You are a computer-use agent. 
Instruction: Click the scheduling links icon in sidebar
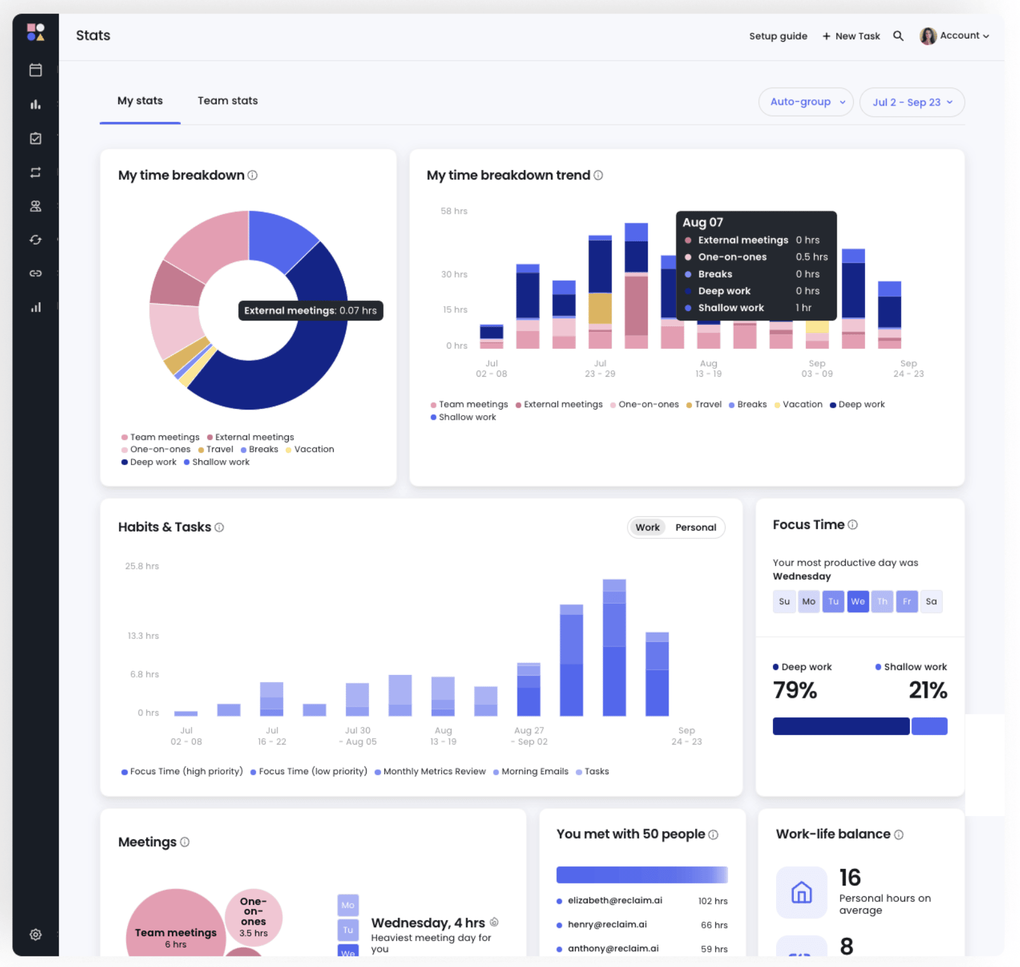click(35, 274)
